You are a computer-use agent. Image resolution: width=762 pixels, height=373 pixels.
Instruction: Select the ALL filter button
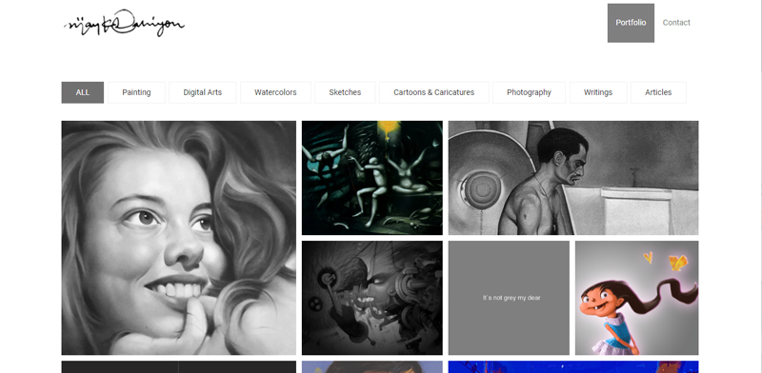click(83, 92)
